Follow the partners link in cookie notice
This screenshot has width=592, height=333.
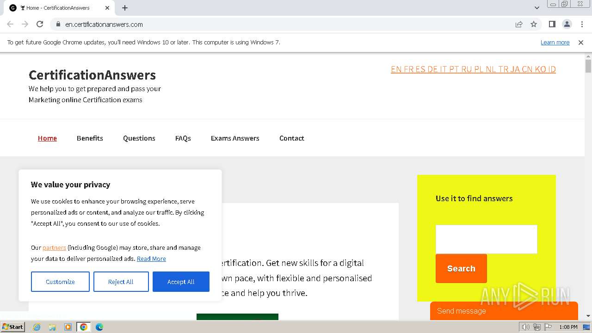point(54,247)
